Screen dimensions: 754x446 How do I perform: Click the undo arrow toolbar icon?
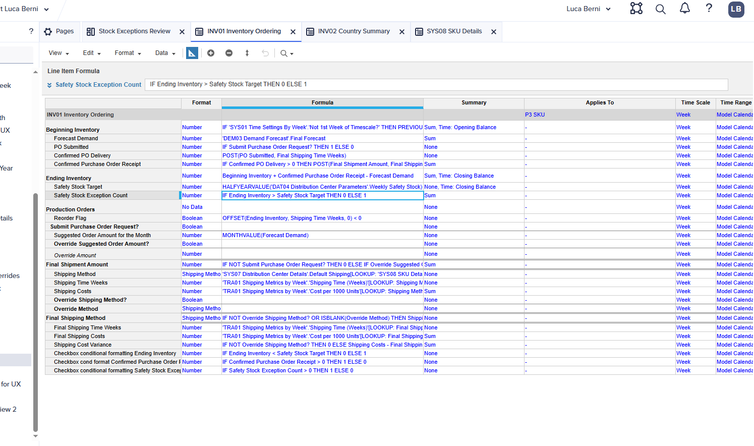(265, 53)
